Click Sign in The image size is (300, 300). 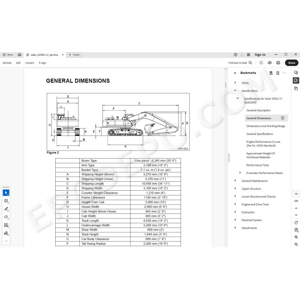coord(260,55)
